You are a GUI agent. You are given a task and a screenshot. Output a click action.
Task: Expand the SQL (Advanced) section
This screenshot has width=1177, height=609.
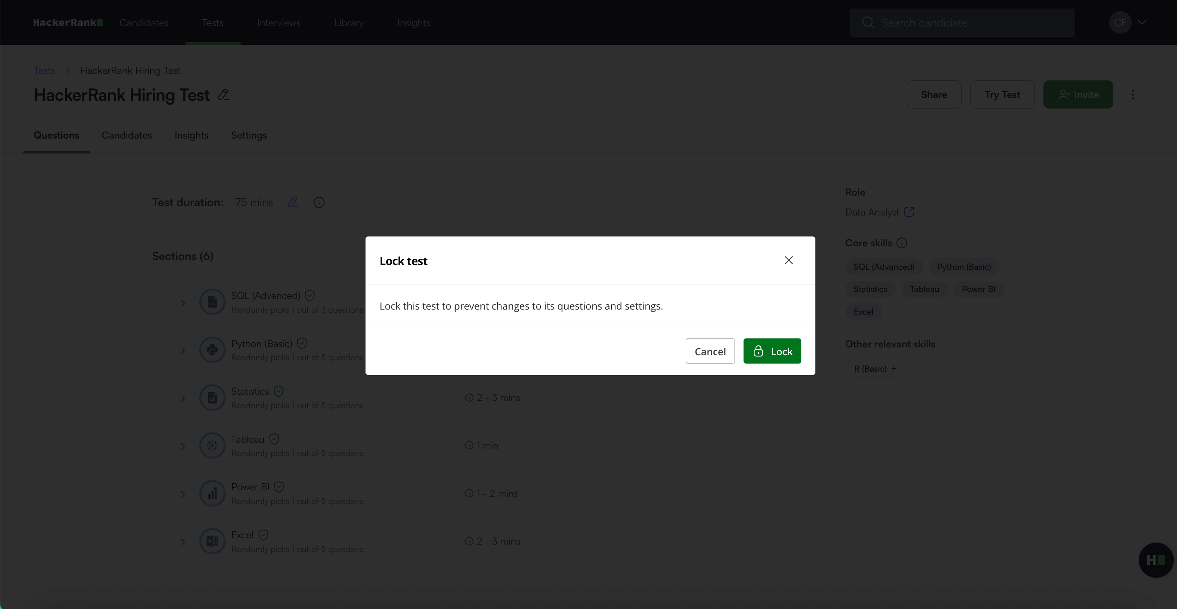pyautogui.click(x=183, y=303)
